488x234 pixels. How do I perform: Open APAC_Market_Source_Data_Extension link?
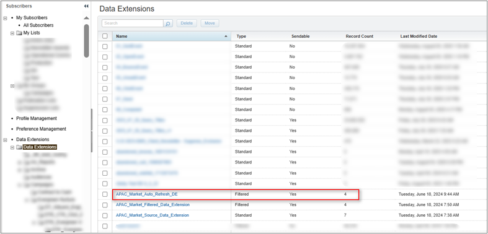[x=152, y=215]
